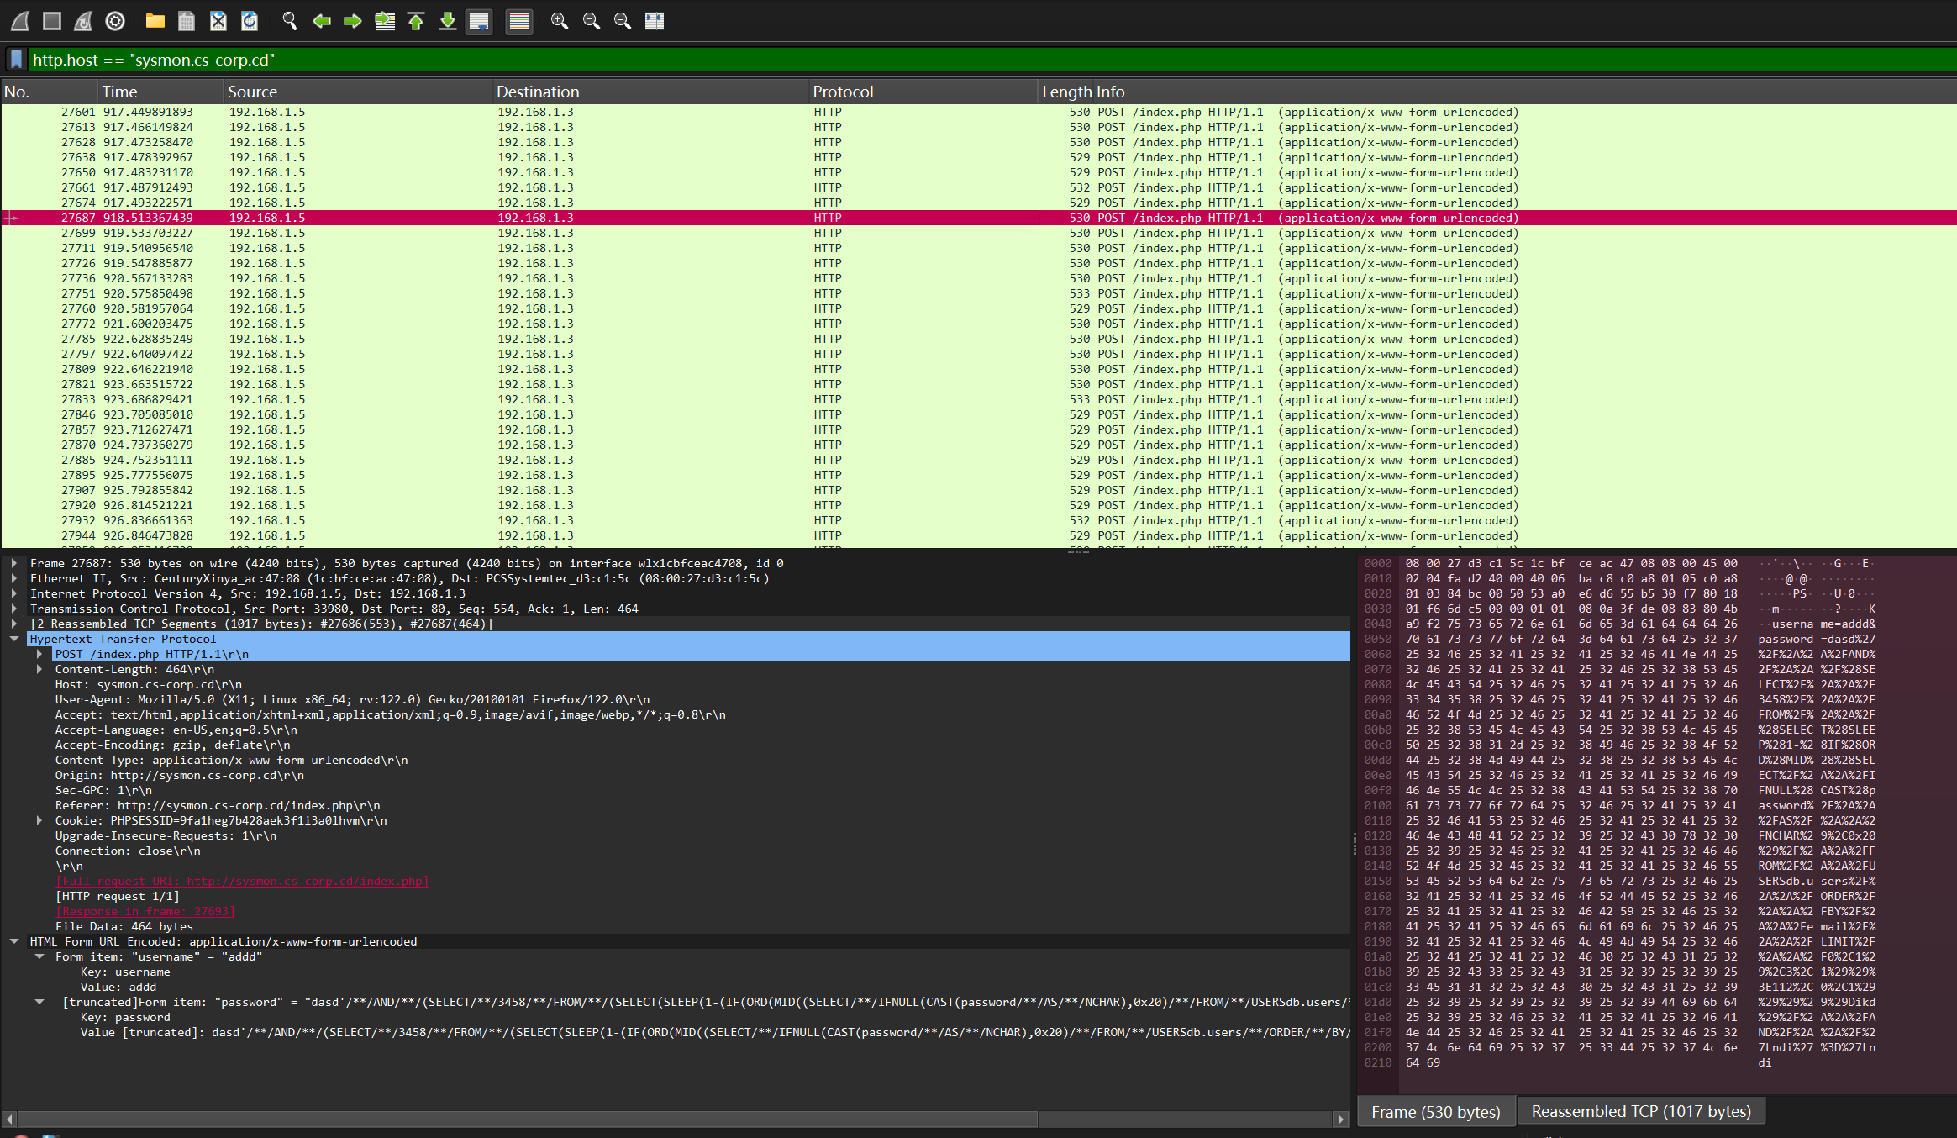
Task: Click details pane scroll-left arrow
Action: 9,1119
